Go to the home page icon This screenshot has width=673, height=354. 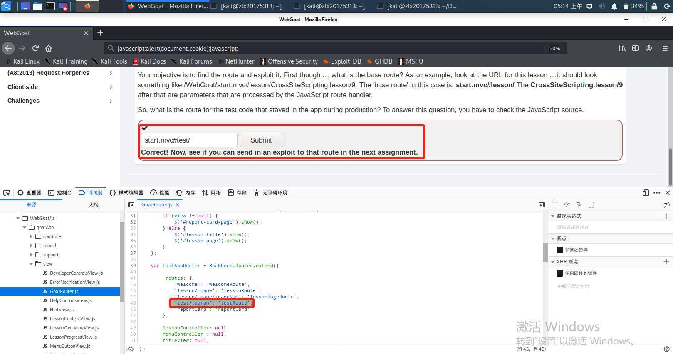[x=49, y=48]
